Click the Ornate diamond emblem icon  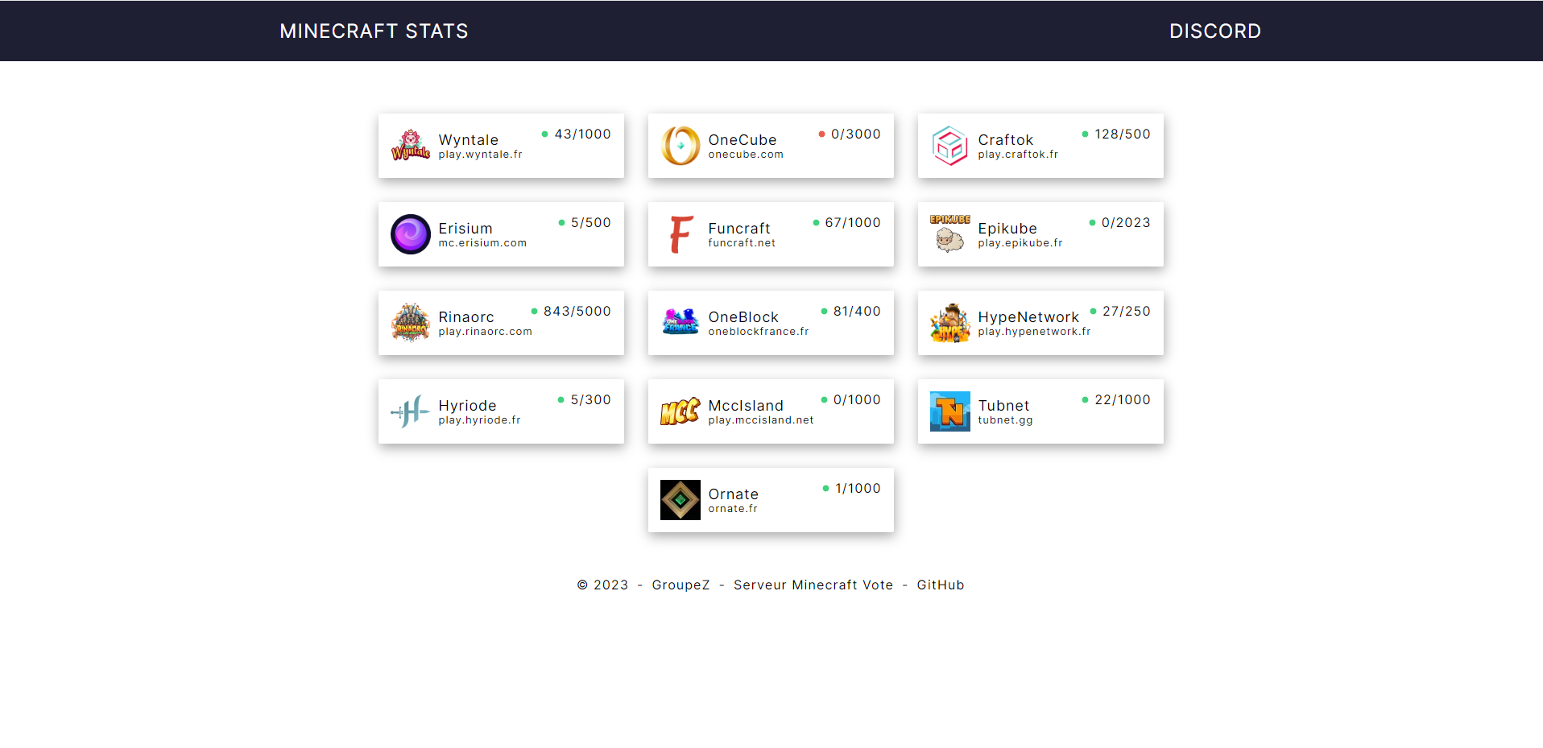pos(680,500)
